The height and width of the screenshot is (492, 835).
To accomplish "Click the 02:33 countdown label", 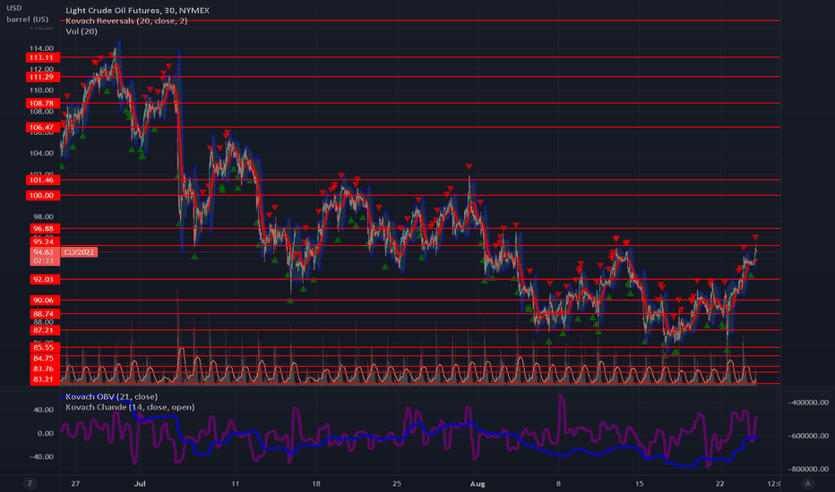I will (x=44, y=261).
